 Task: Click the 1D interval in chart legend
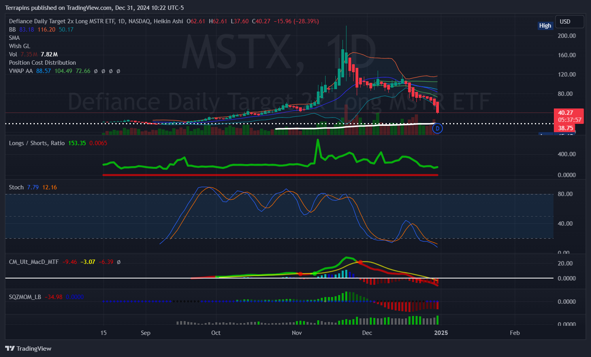(121, 21)
